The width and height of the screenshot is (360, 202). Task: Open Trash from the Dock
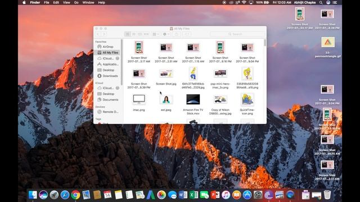327,195
